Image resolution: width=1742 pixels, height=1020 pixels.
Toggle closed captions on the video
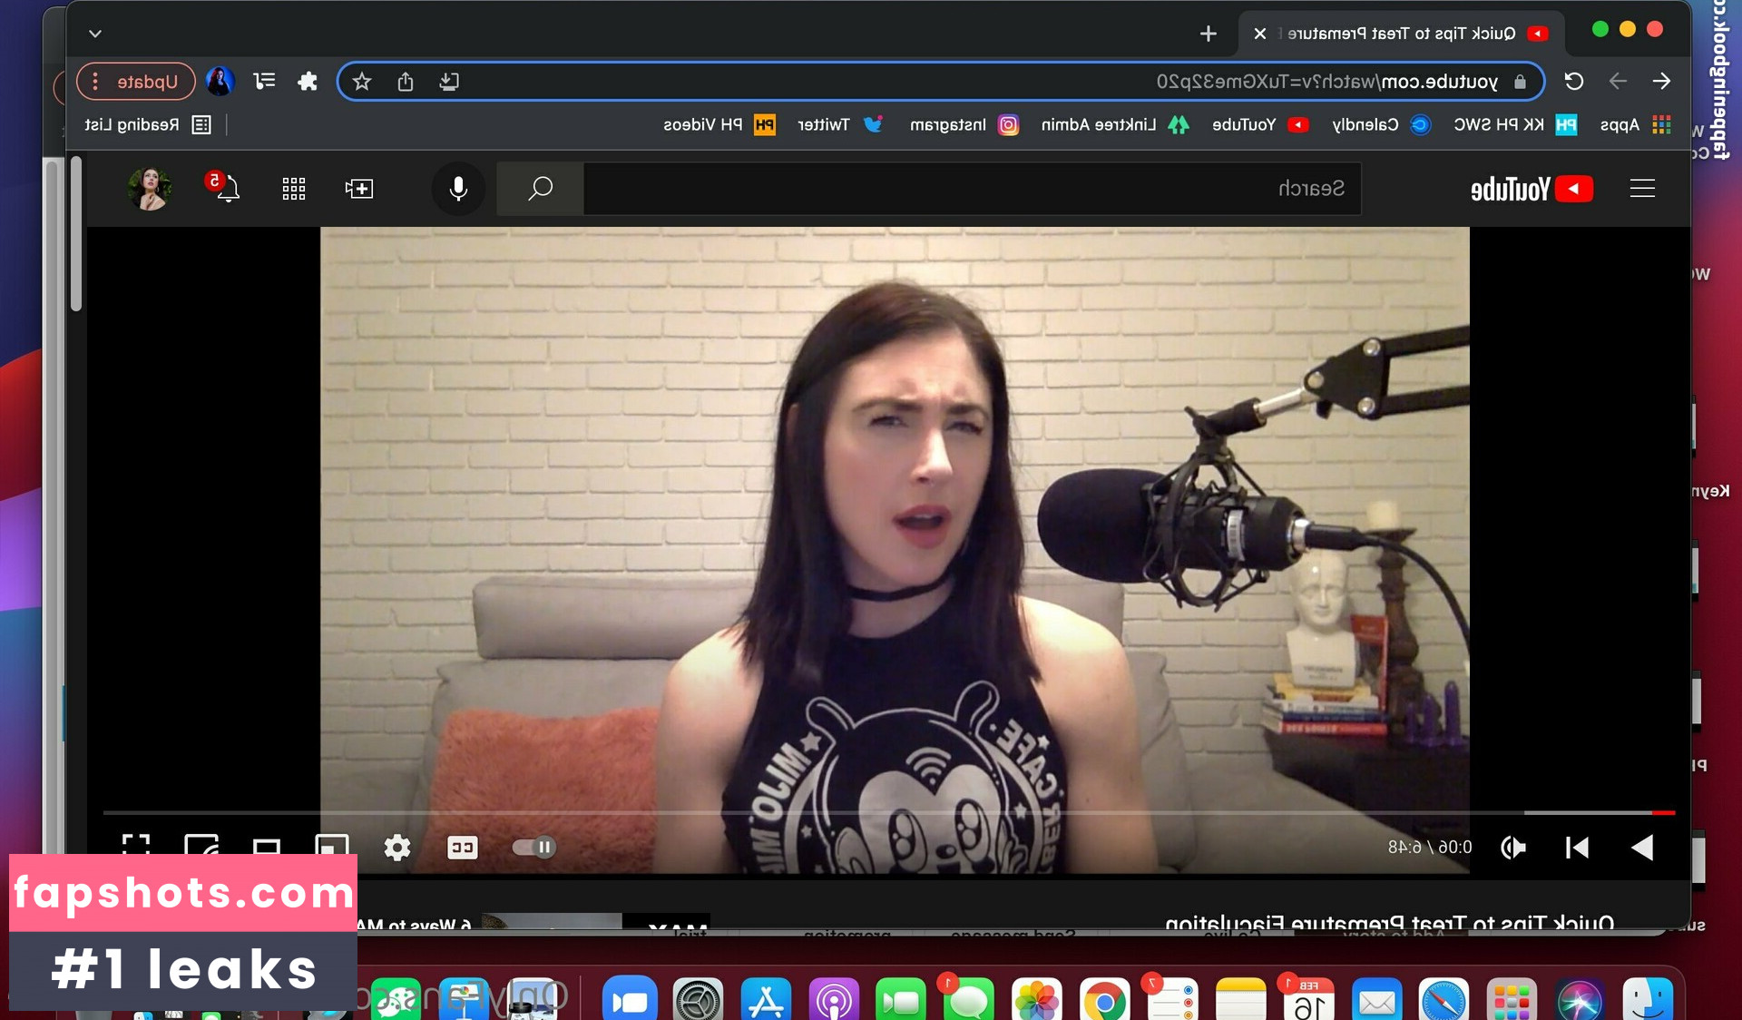(462, 848)
